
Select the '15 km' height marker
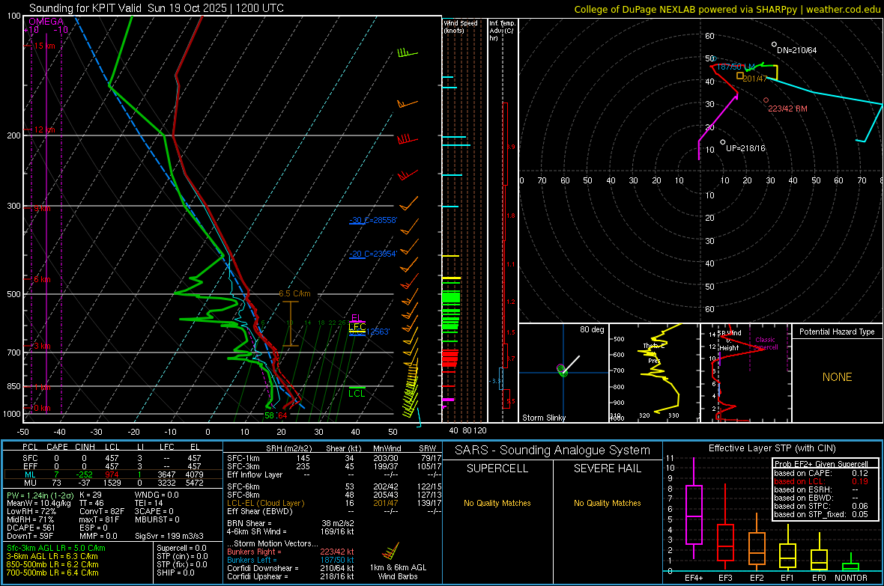(44, 46)
